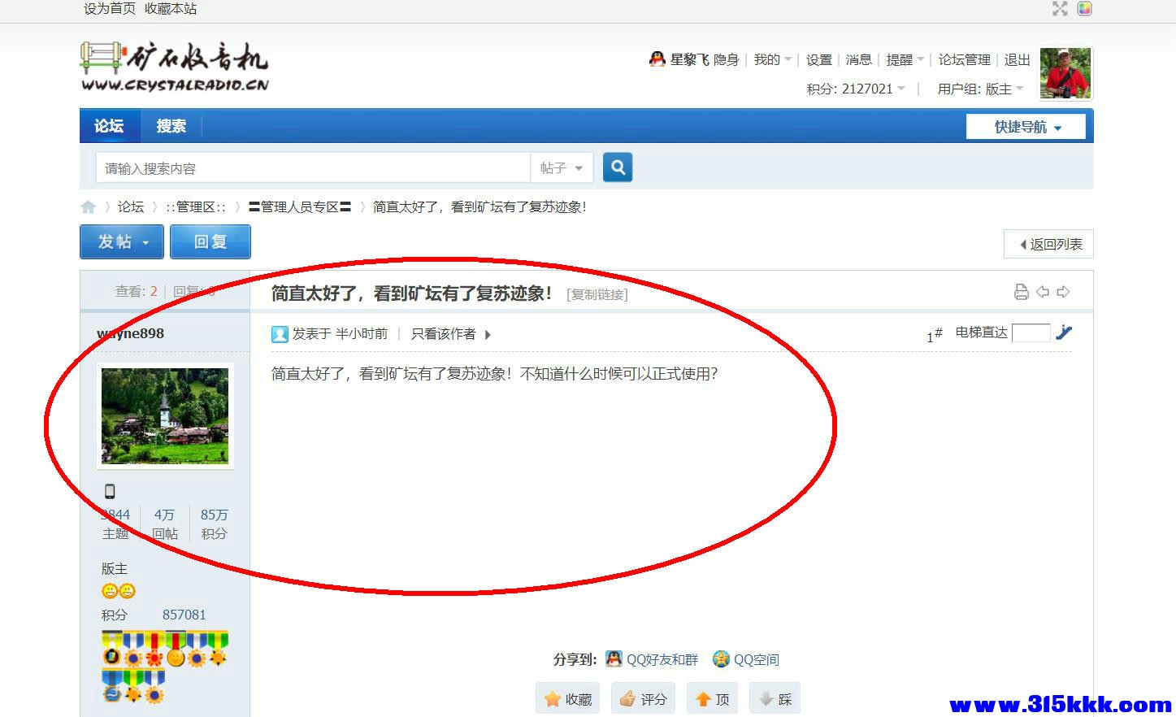Viewport: 1176px width, 717px height.
Task: Click the next thread arrow icon
Action: click(1064, 291)
